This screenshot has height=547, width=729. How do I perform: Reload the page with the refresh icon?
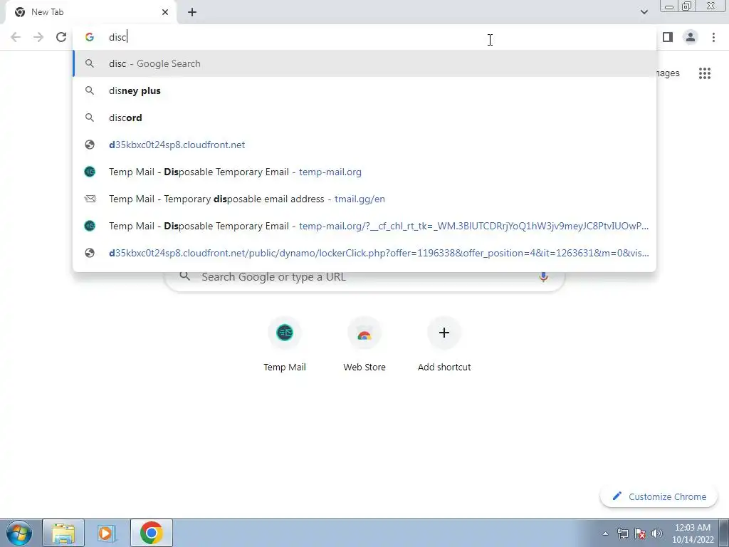pos(61,37)
